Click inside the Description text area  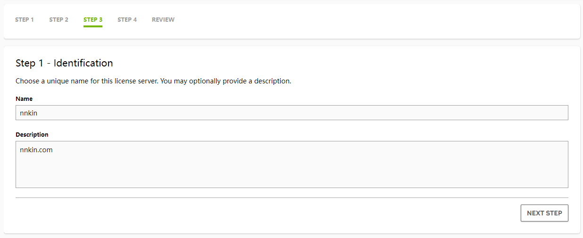[x=291, y=164]
